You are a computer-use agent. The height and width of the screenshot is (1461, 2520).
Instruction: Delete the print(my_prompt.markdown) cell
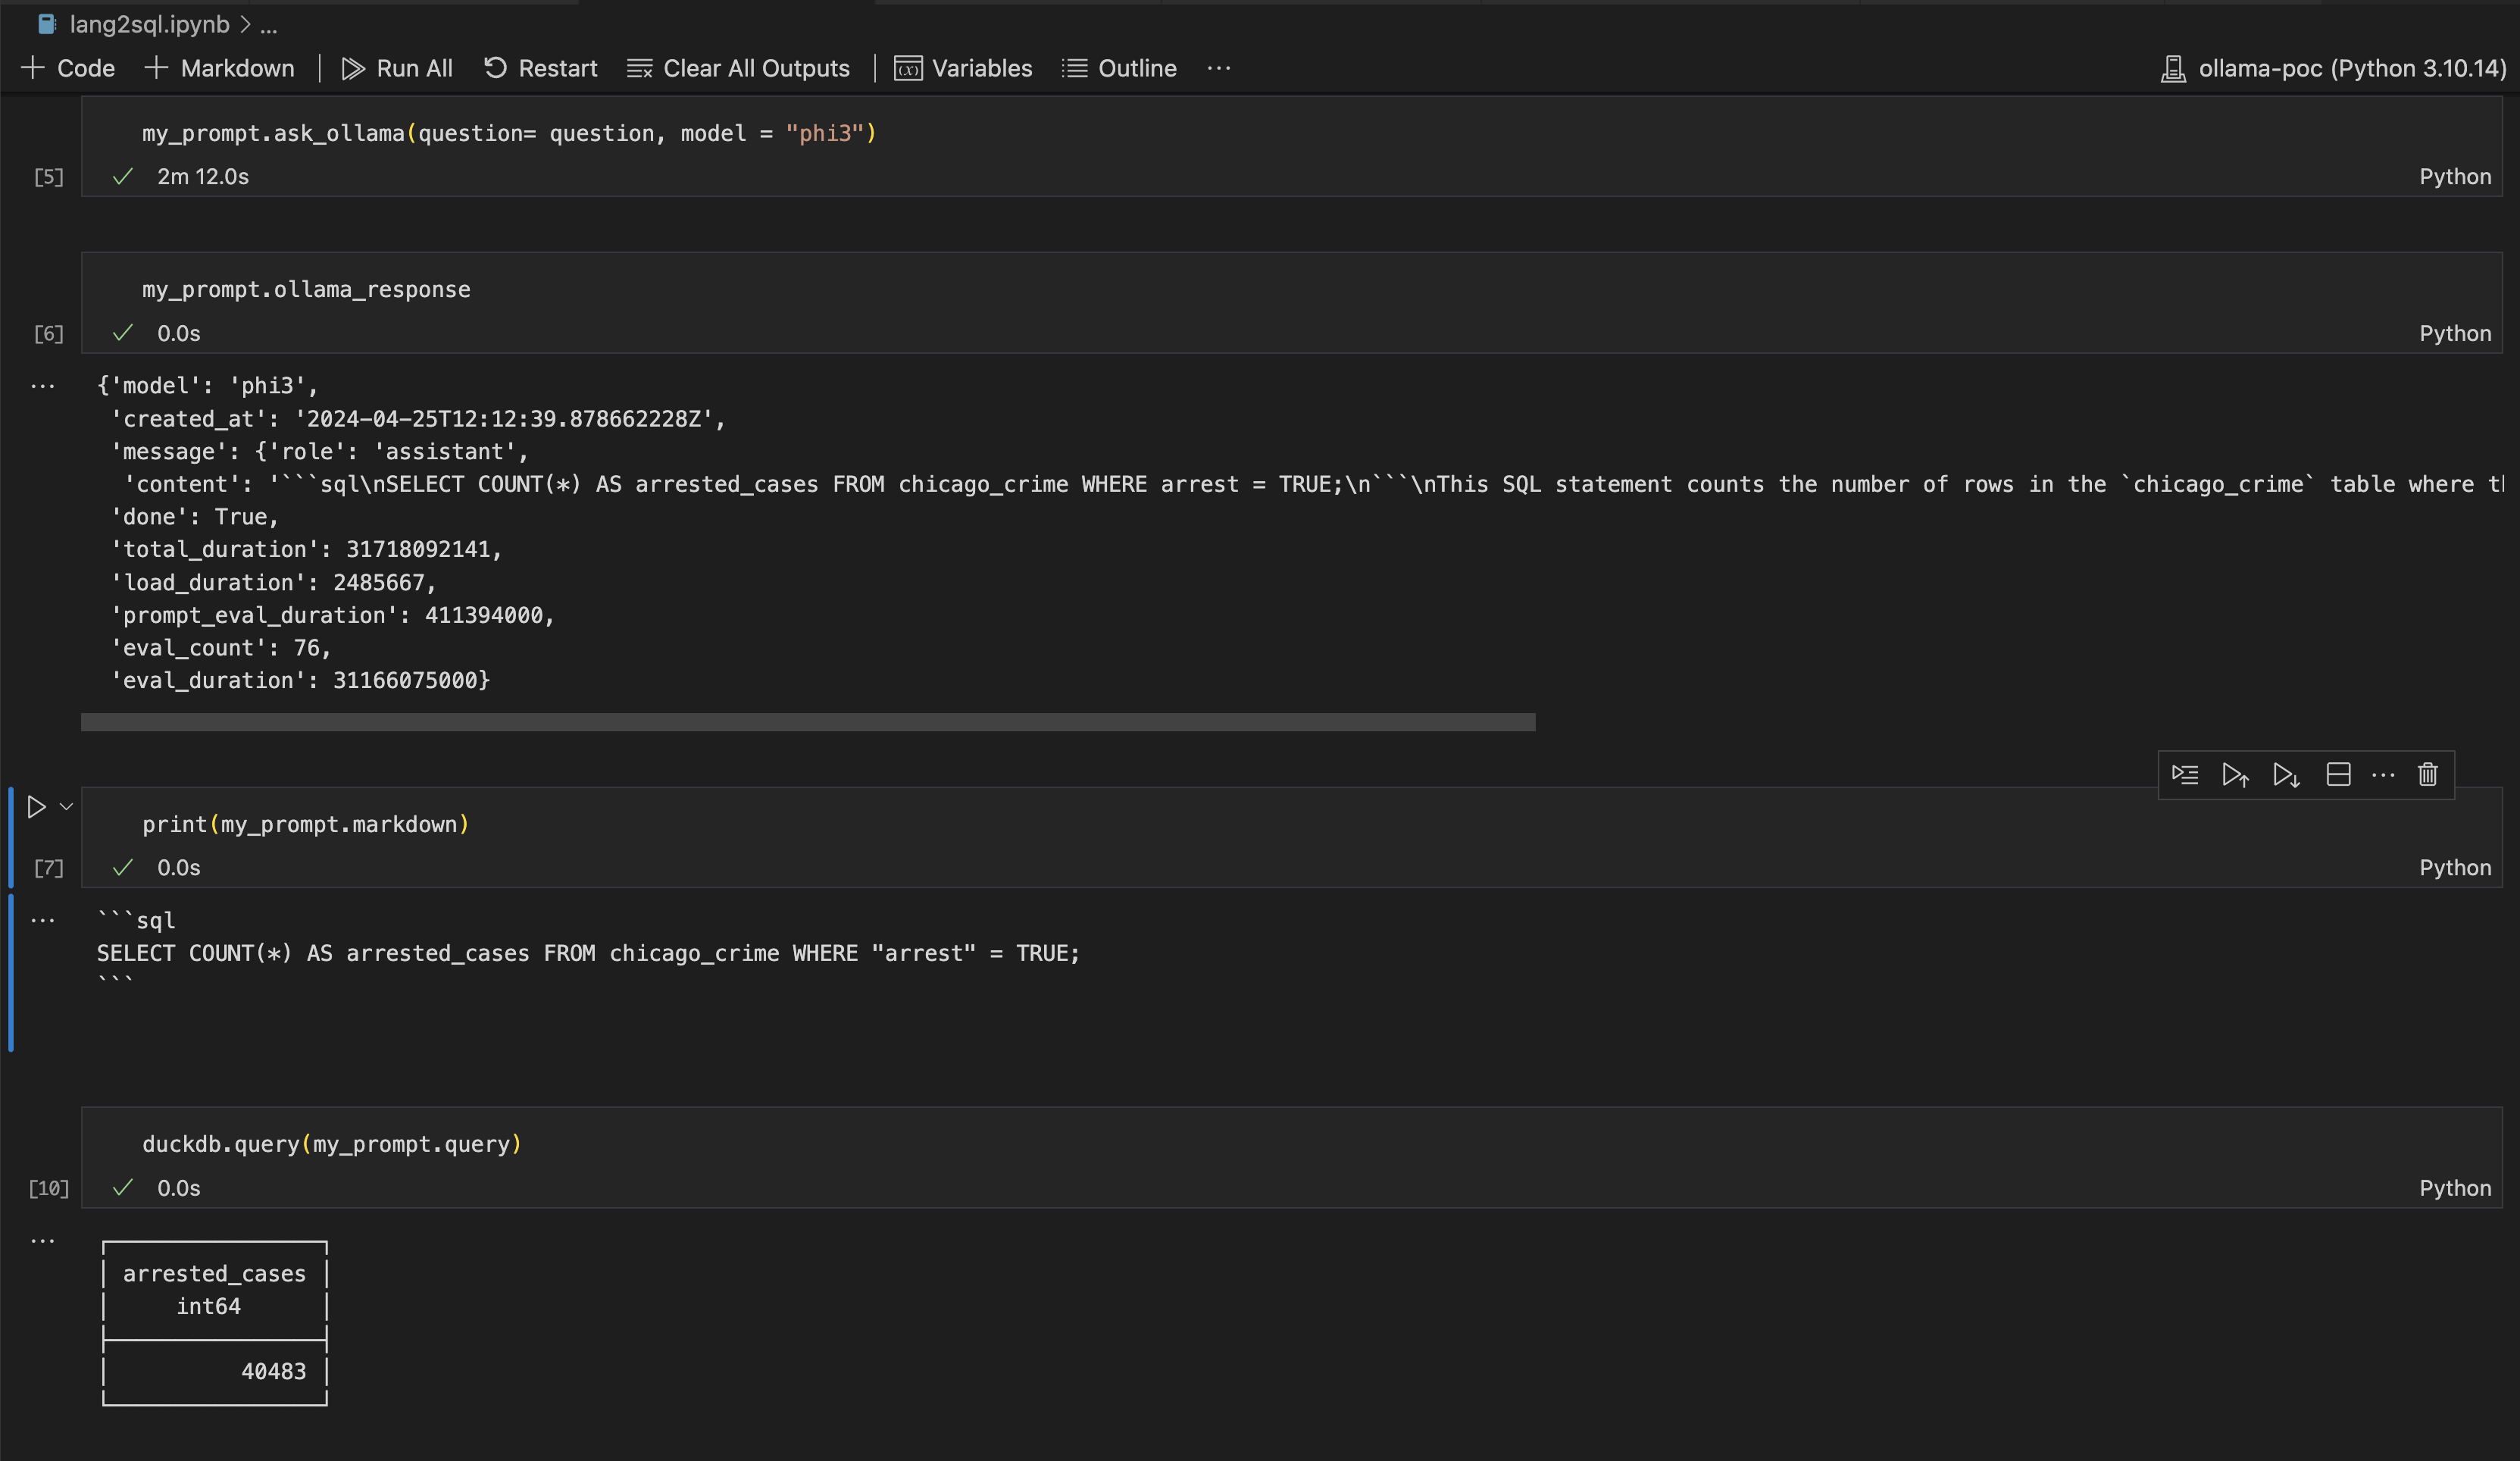(2428, 775)
